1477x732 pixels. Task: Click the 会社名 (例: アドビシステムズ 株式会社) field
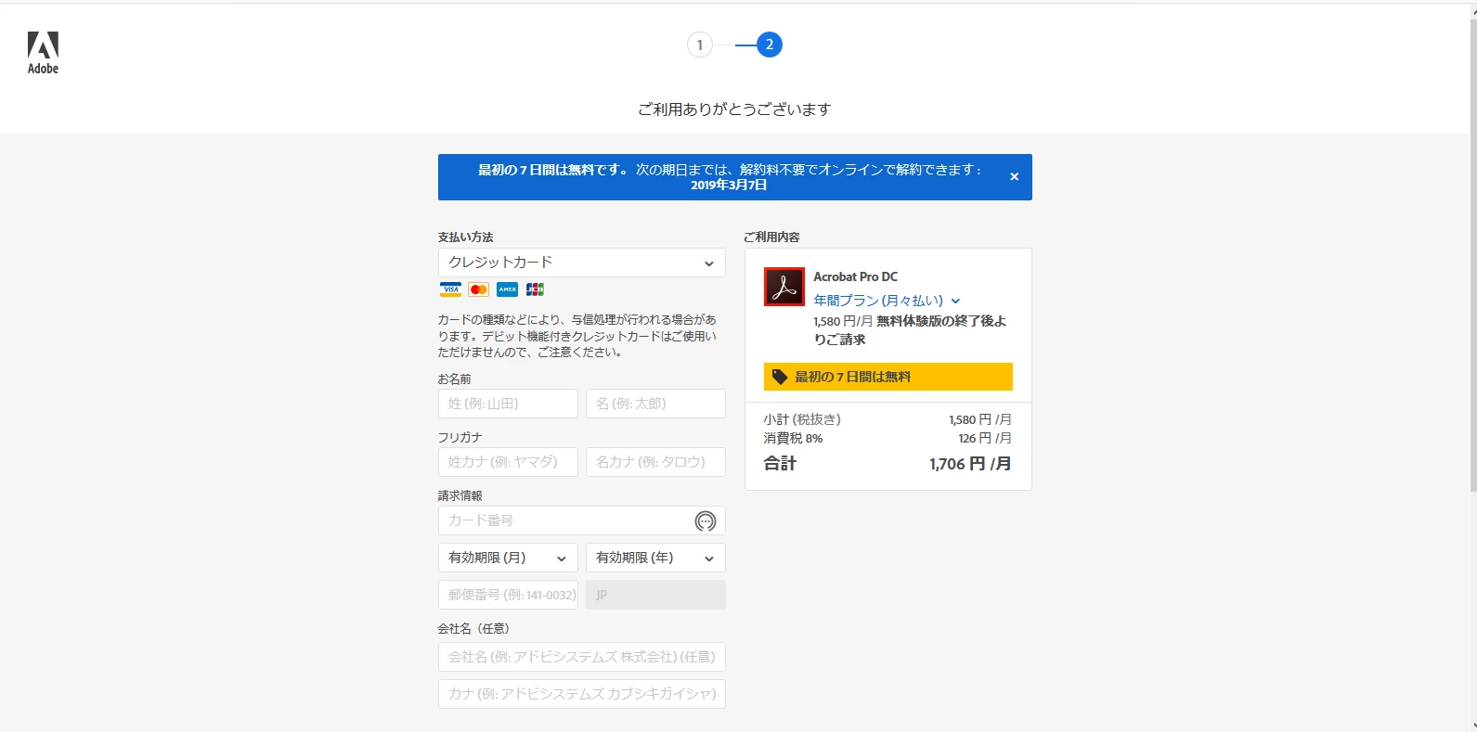point(582,657)
